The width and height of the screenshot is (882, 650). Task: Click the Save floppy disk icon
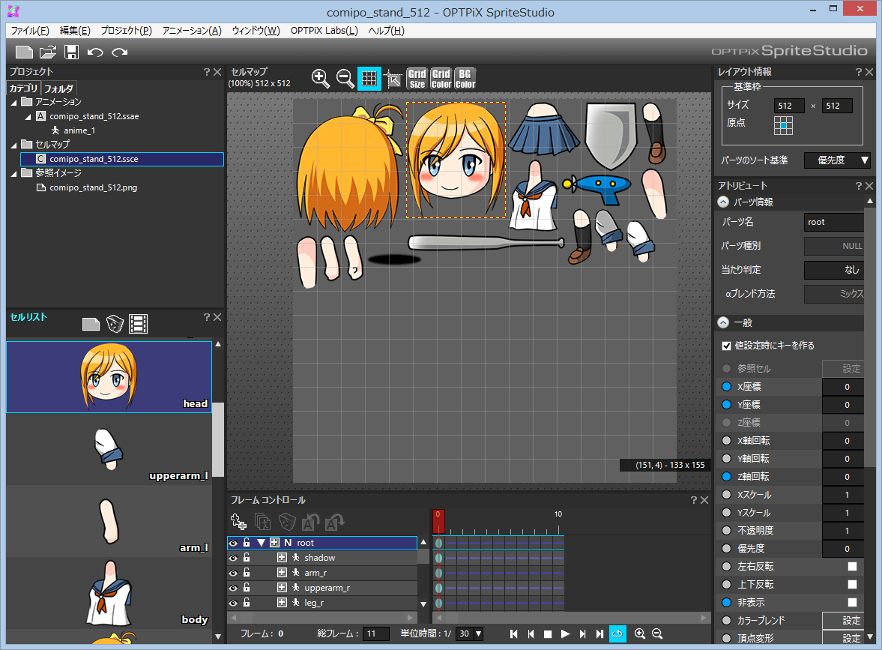pos(71,52)
